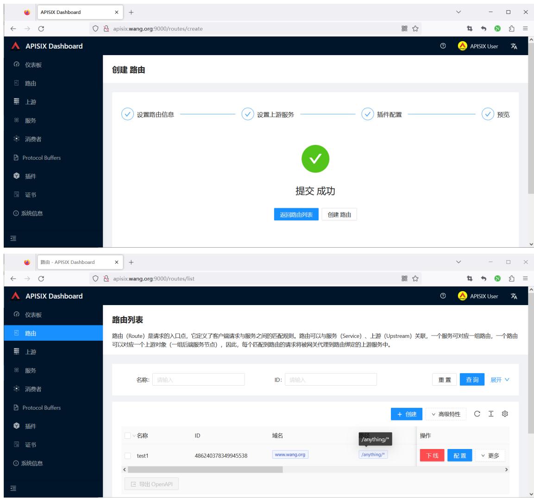Click route ID 486240378349945538
Screen dimensions: 534x499
(x=221, y=455)
